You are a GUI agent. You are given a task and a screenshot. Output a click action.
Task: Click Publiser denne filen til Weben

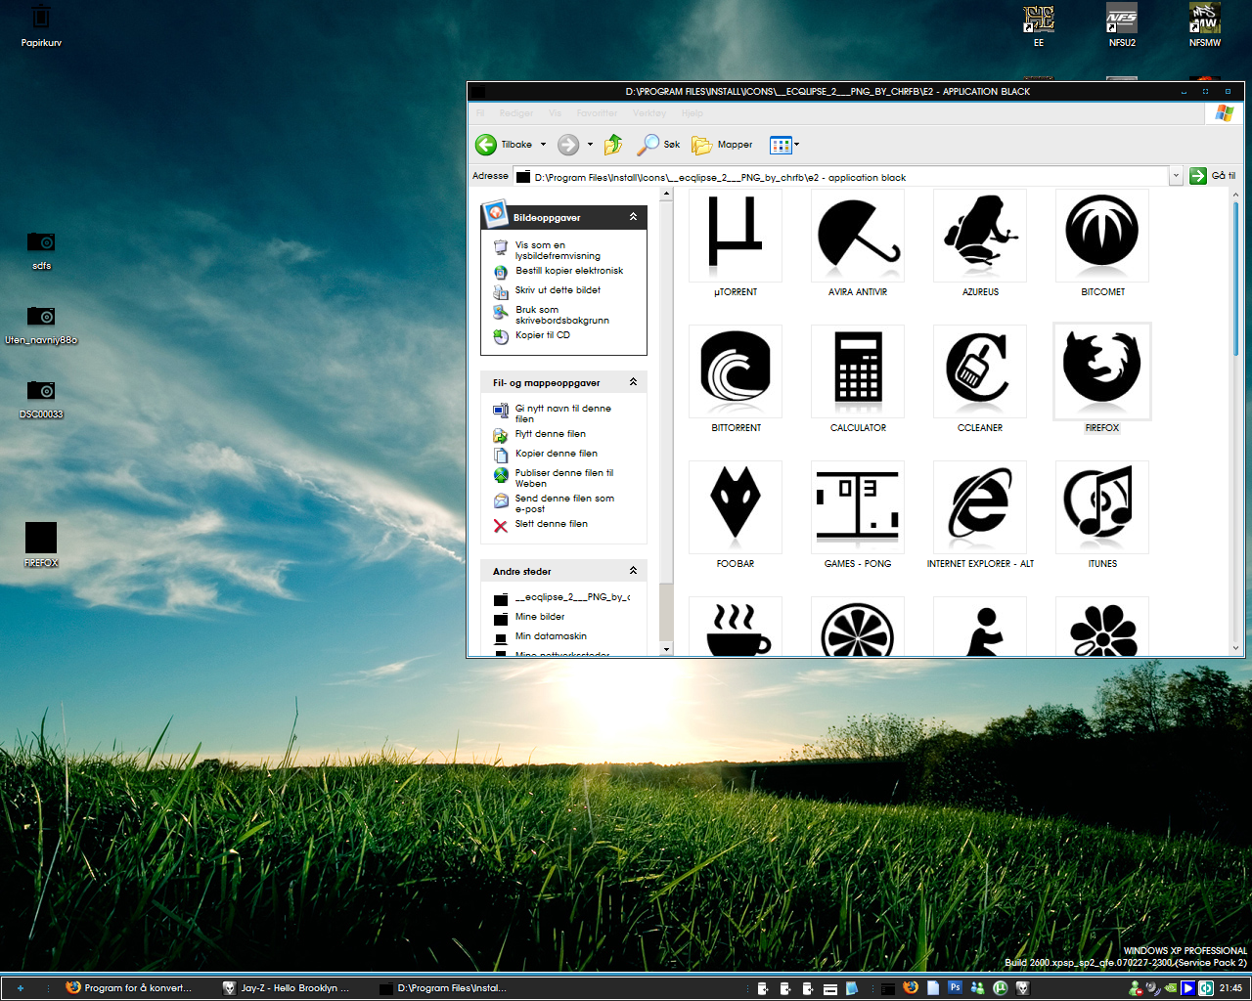pyautogui.click(x=564, y=478)
